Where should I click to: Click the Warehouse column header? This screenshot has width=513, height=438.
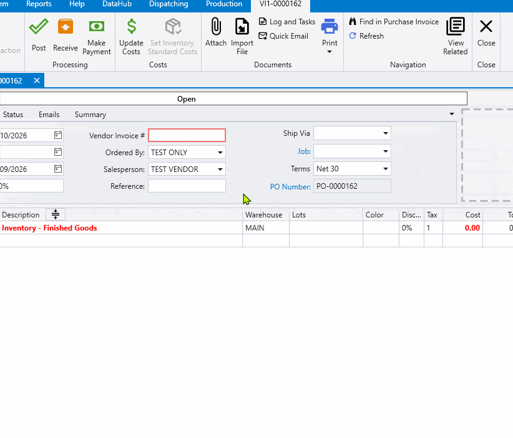[266, 214]
